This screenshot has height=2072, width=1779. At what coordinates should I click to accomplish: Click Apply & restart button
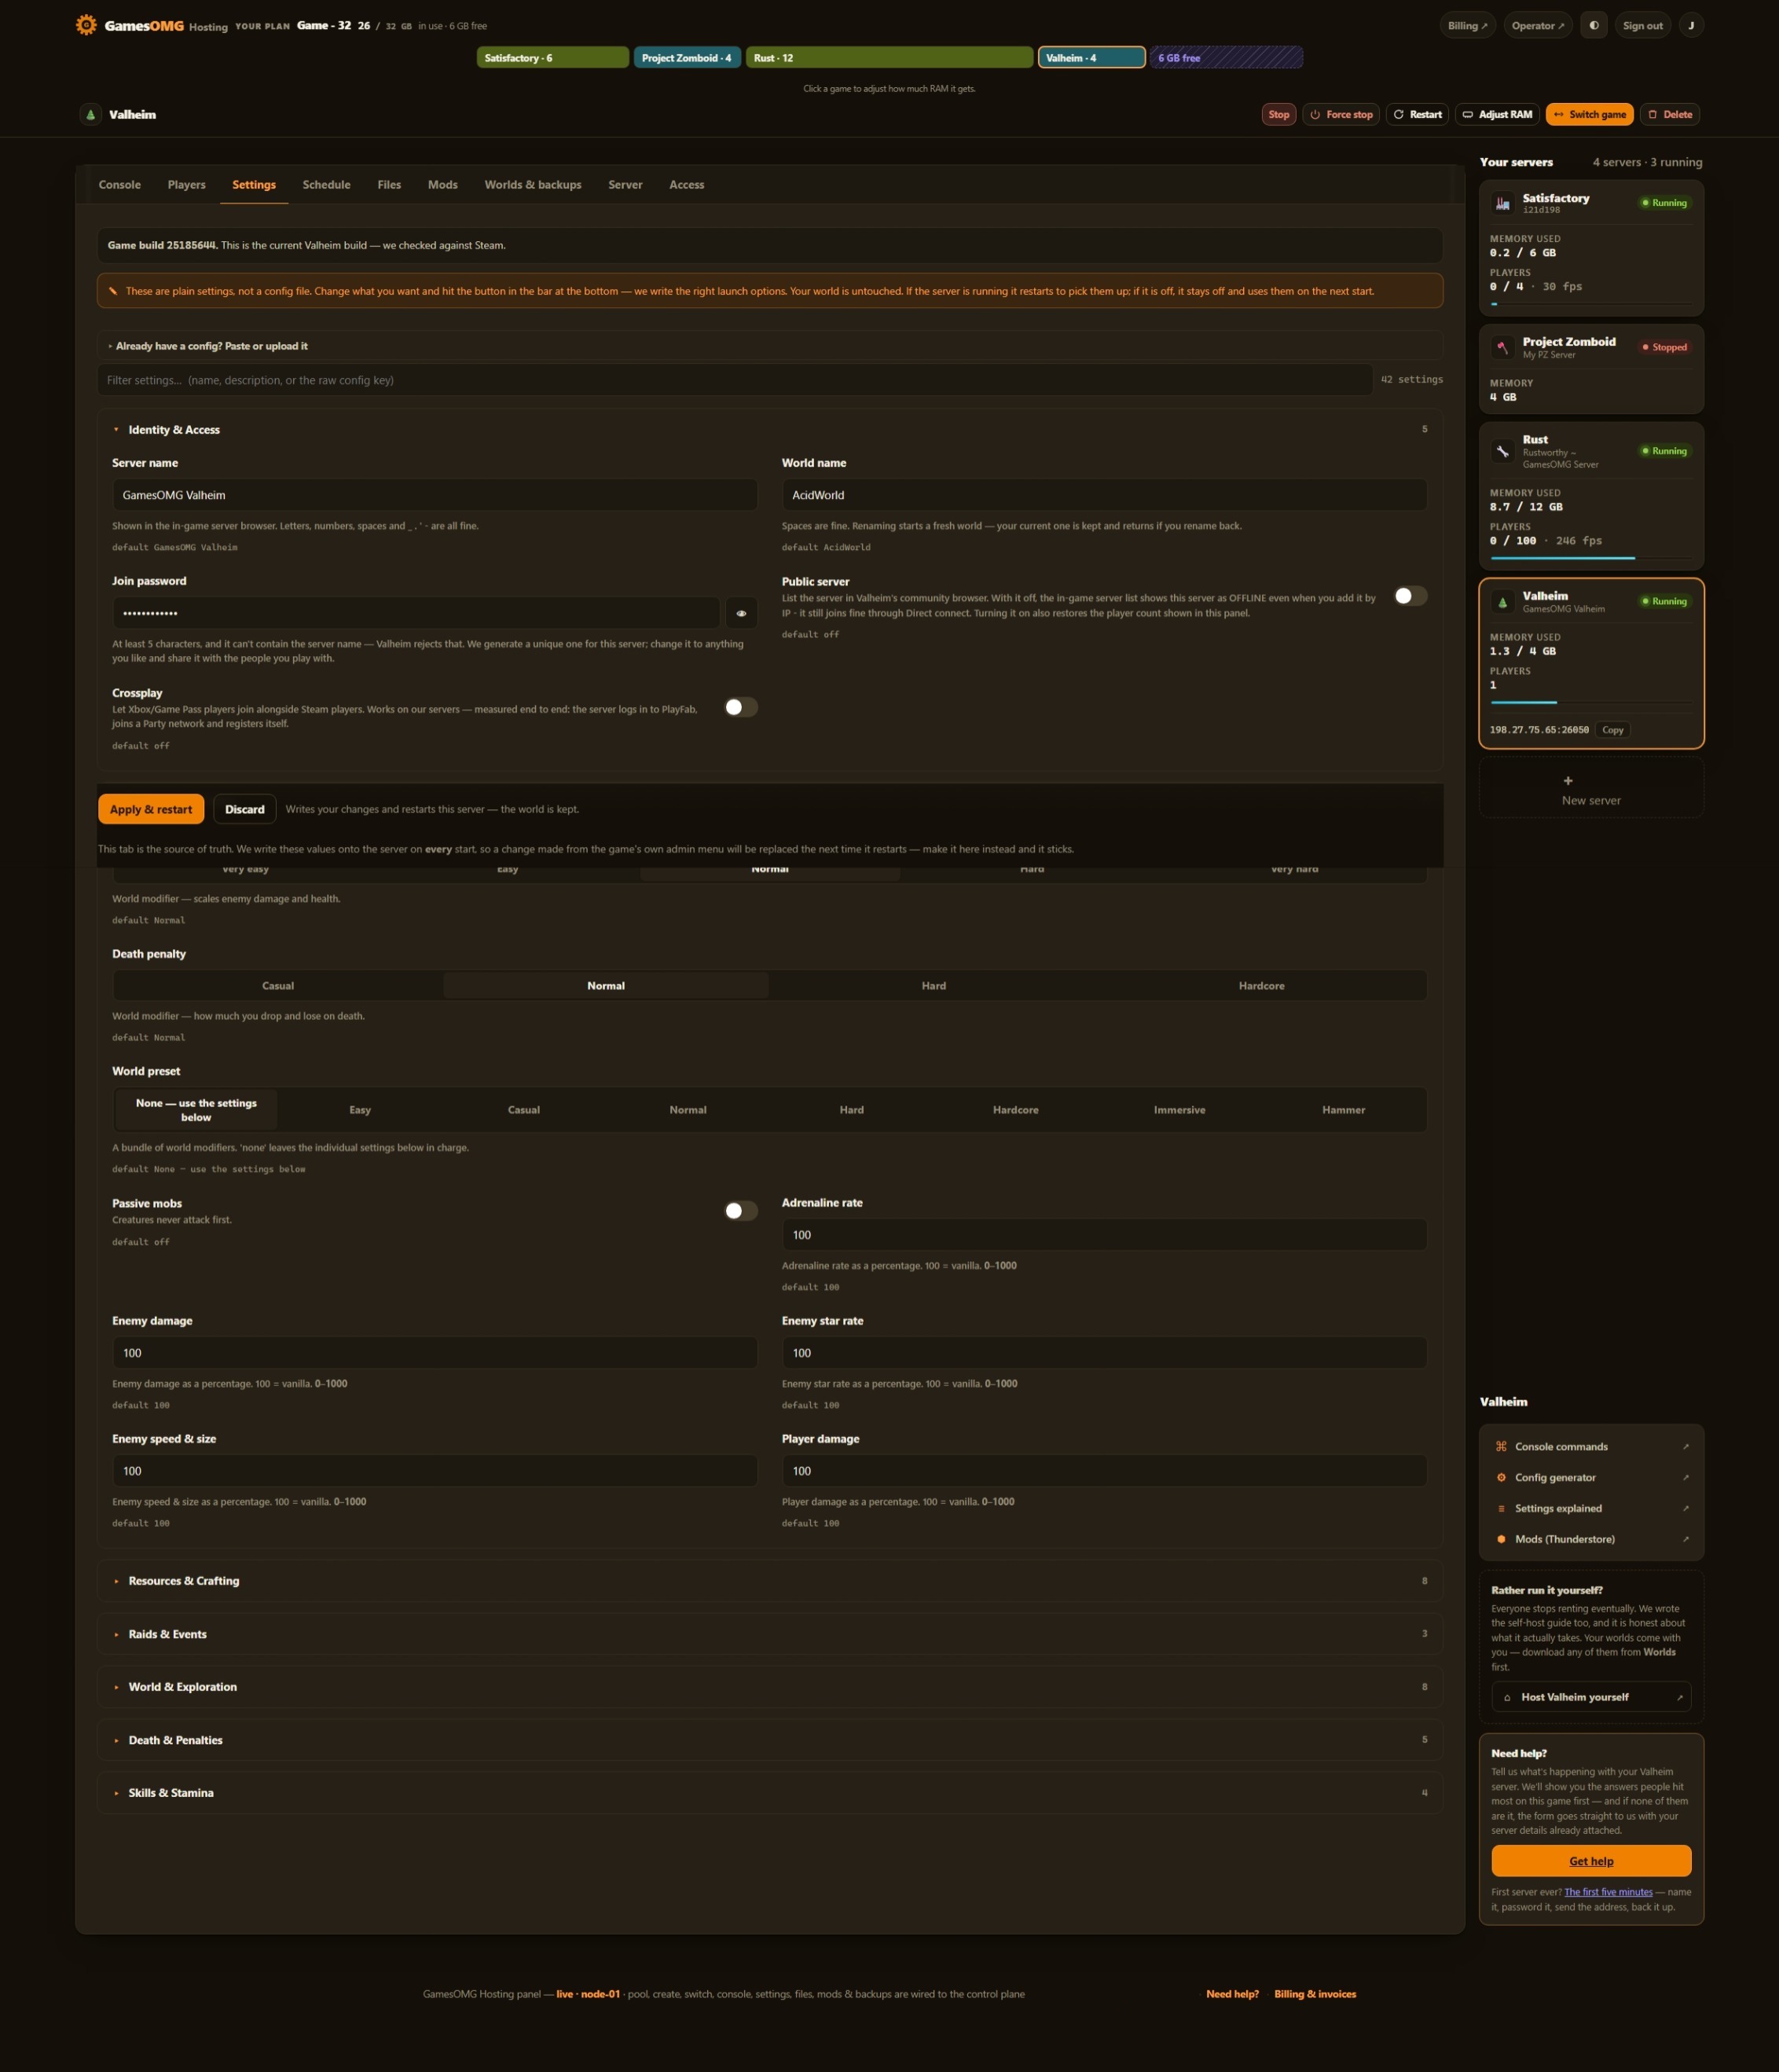[151, 809]
